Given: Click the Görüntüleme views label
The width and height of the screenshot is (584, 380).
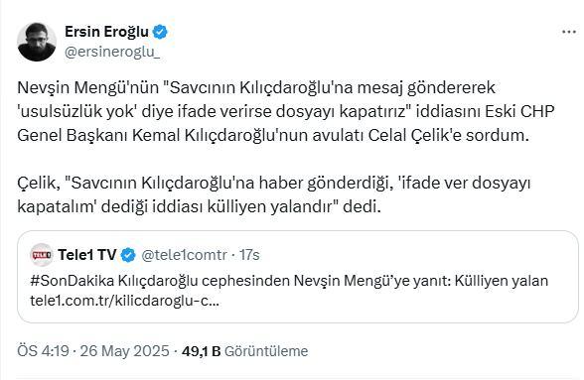Looking at the screenshot, I should (266, 351).
